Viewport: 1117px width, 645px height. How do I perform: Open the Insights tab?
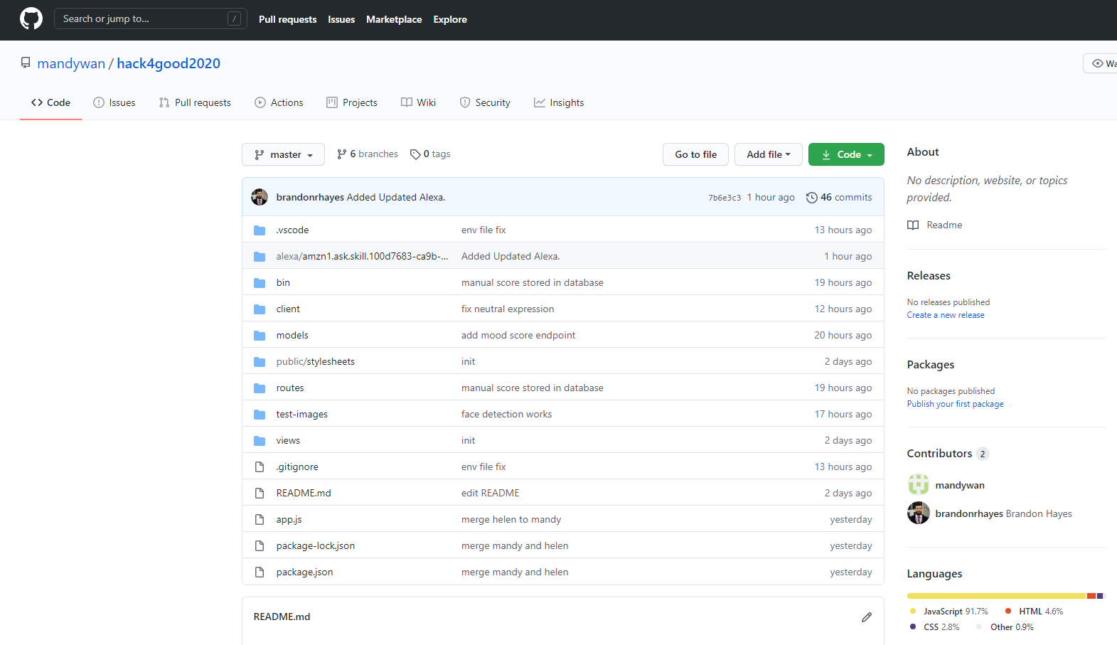559,102
